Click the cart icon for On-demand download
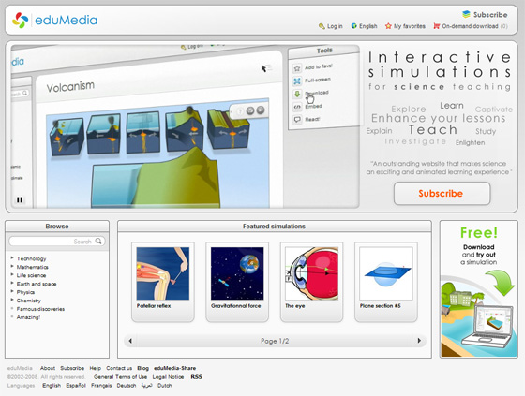This screenshot has height=396, width=525. [x=437, y=26]
